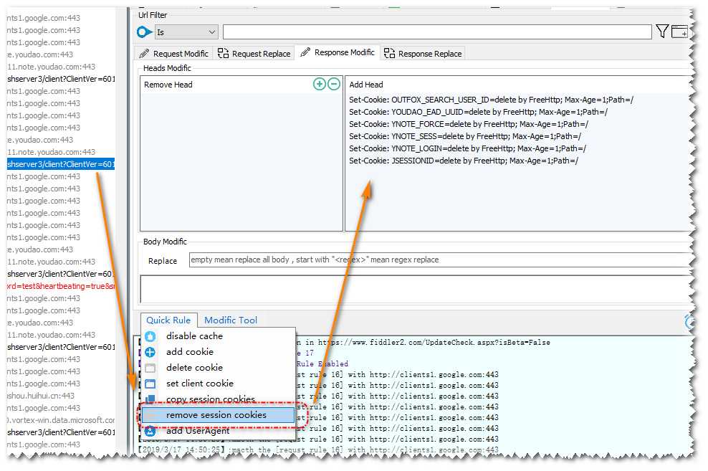708x471 pixels.
Task: Choose 'add UserAgent' quick rule
Action: [x=218, y=431]
